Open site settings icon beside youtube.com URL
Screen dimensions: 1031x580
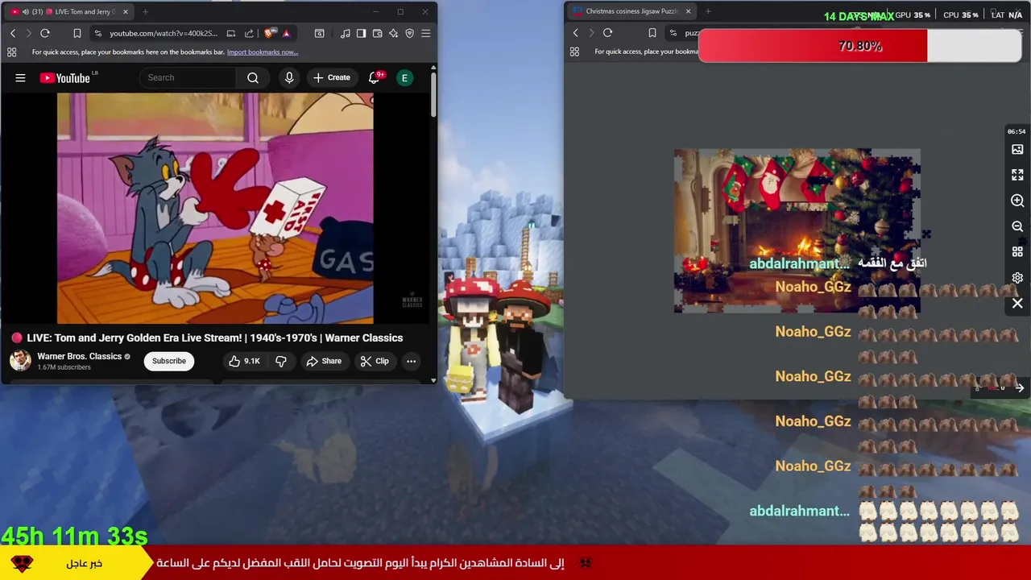click(97, 33)
